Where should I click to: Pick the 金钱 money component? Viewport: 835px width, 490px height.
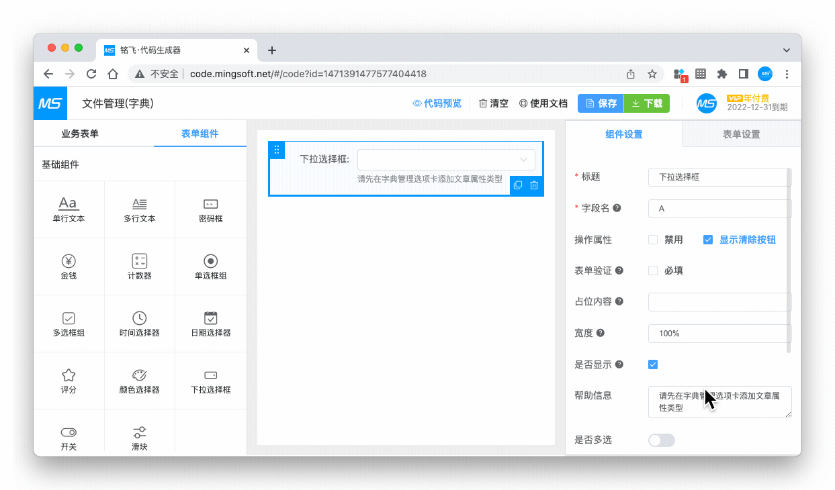point(69,261)
